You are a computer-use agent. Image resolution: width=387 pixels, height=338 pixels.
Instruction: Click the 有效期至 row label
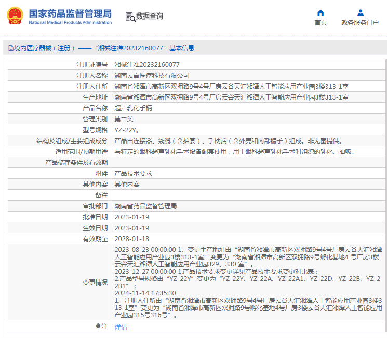(95, 238)
